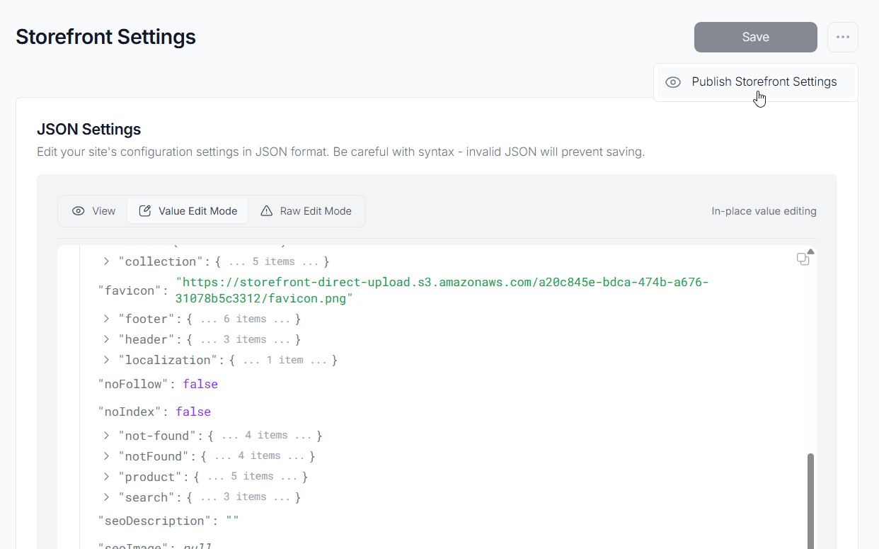
Task: Expand the localization object
Action: (106, 359)
